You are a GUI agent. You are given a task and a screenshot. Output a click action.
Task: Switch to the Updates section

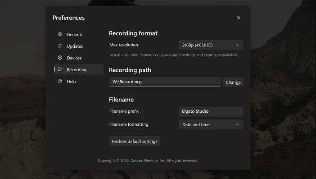79,46
